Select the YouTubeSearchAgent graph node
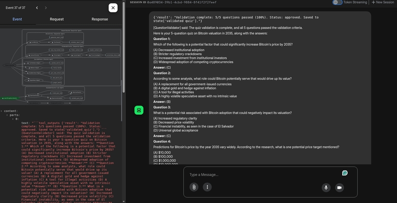 click(x=34, y=63)
